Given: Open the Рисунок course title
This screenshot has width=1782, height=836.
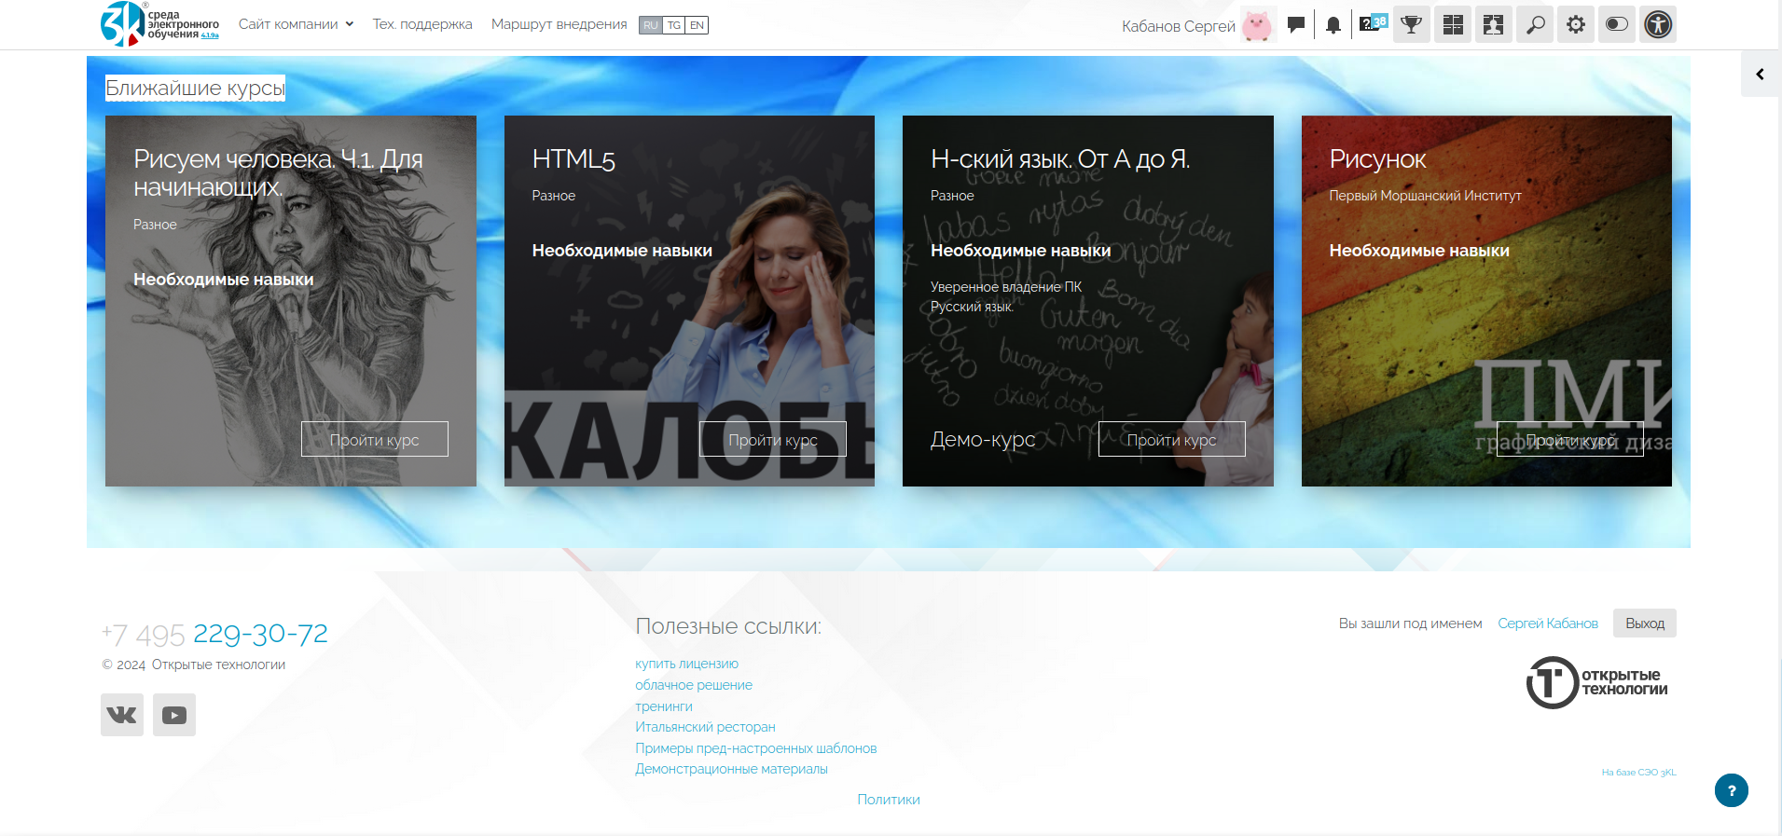Looking at the screenshot, I should click(1377, 159).
